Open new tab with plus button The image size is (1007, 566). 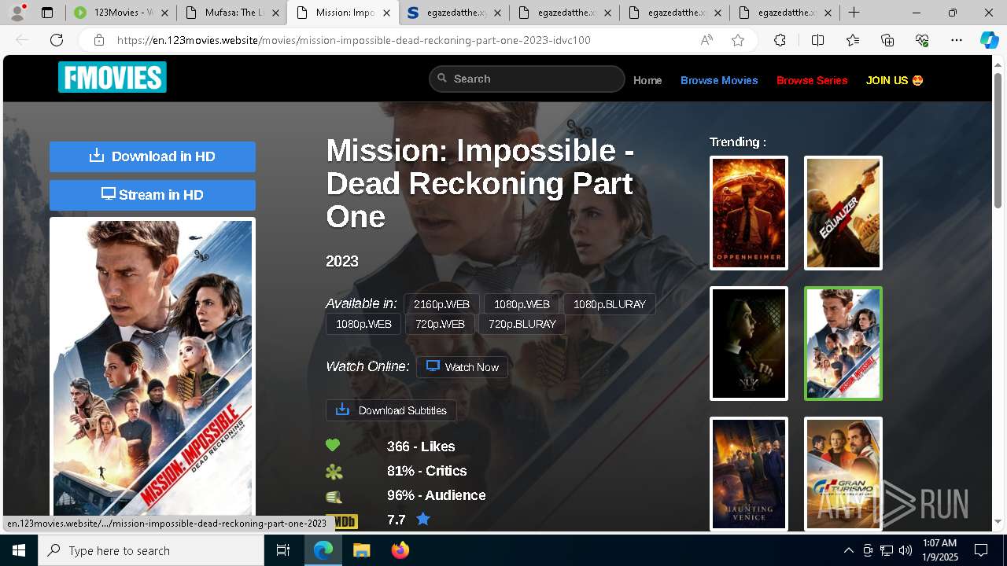[854, 13]
